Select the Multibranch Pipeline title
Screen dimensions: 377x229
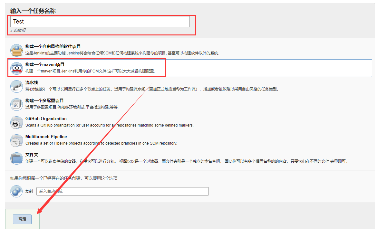[x=46, y=137]
